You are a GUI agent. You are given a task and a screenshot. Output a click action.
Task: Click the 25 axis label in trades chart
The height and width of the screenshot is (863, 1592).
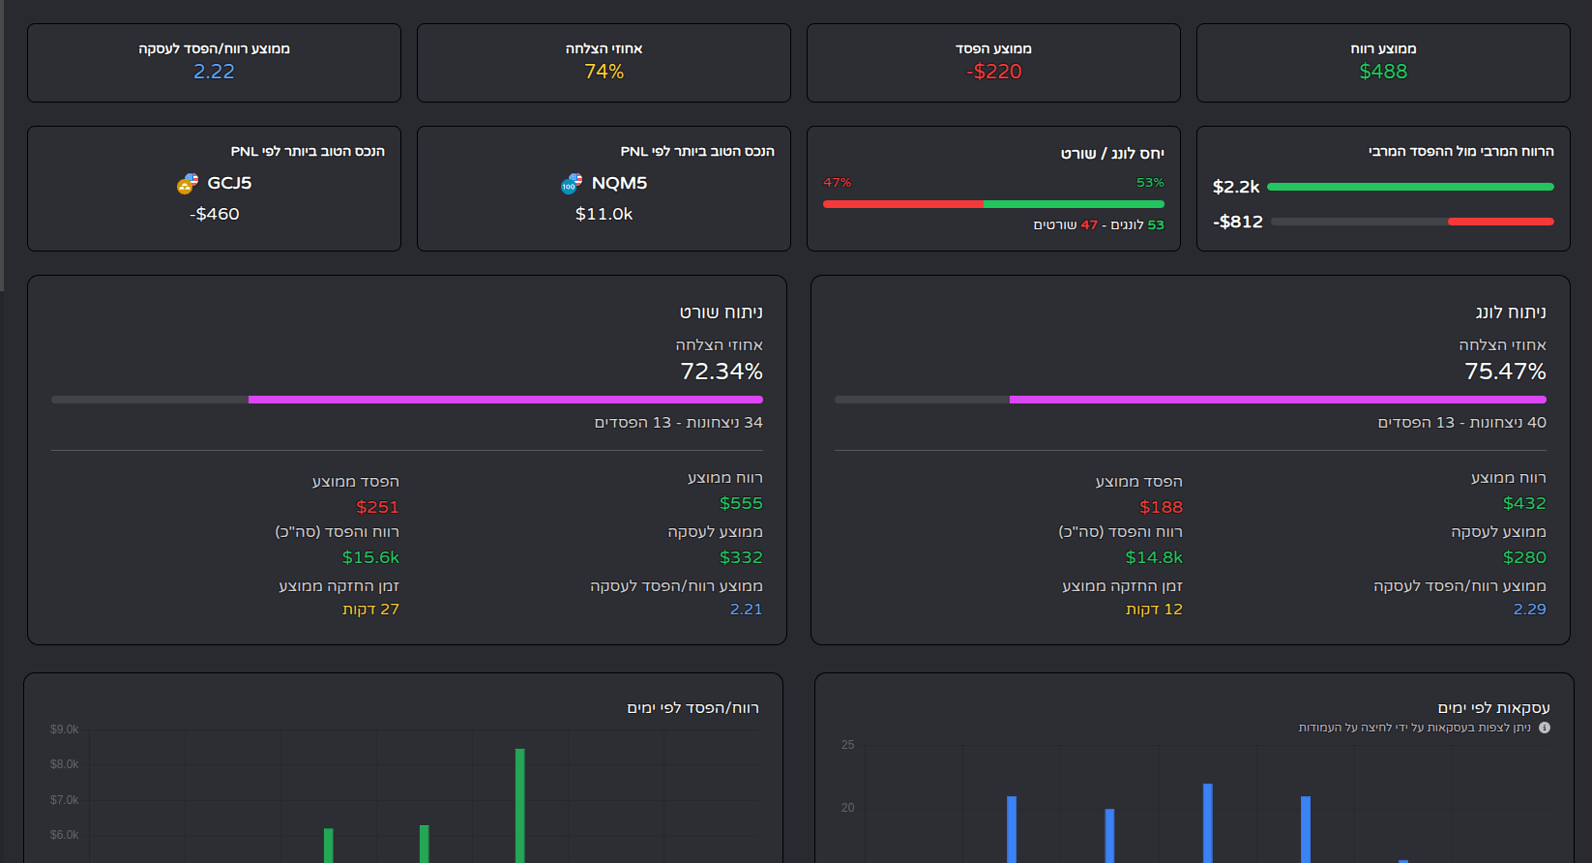[847, 745]
